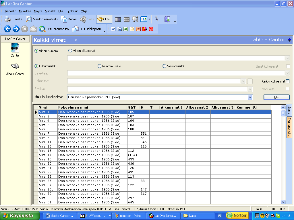The width and height of the screenshot is (294, 220).
Task: Click the Tulosta printer toolbar button
Action: 13,19
